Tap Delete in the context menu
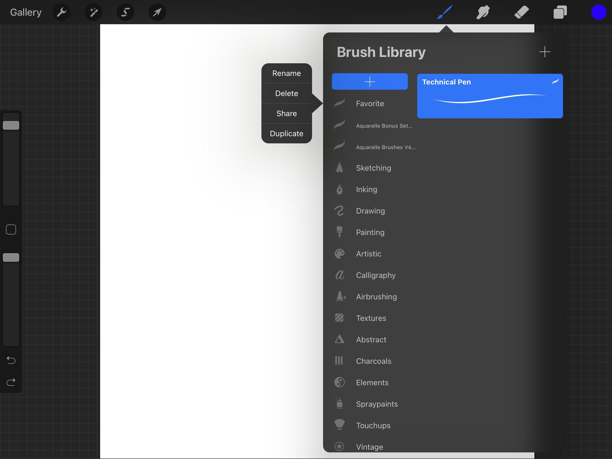The width and height of the screenshot is (612, 459). pos(286,93)
